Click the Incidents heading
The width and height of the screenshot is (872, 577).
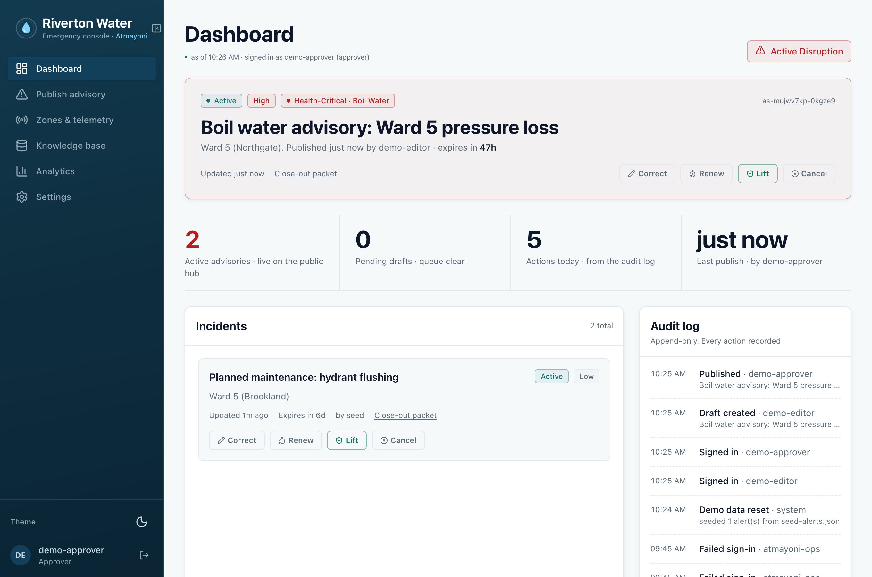[x=221, y=326]
